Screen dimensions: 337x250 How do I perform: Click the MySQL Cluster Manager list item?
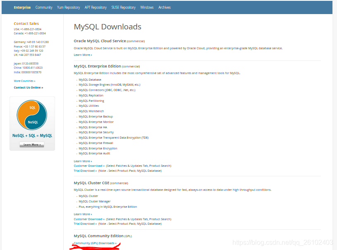click(95, 202)
